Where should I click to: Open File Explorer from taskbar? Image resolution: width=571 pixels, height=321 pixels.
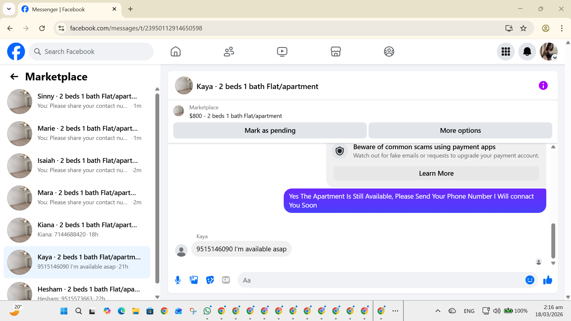click(136, 311)
